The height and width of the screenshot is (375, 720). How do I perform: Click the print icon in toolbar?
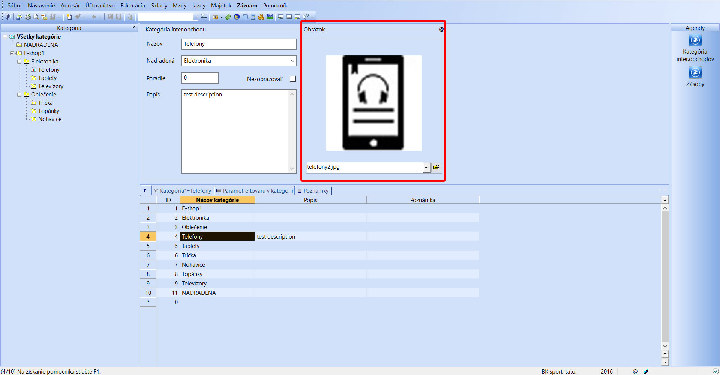click(28, 16)
